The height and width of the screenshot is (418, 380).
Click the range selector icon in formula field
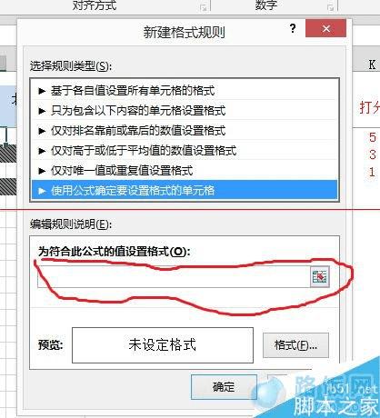tap(320, 276)
